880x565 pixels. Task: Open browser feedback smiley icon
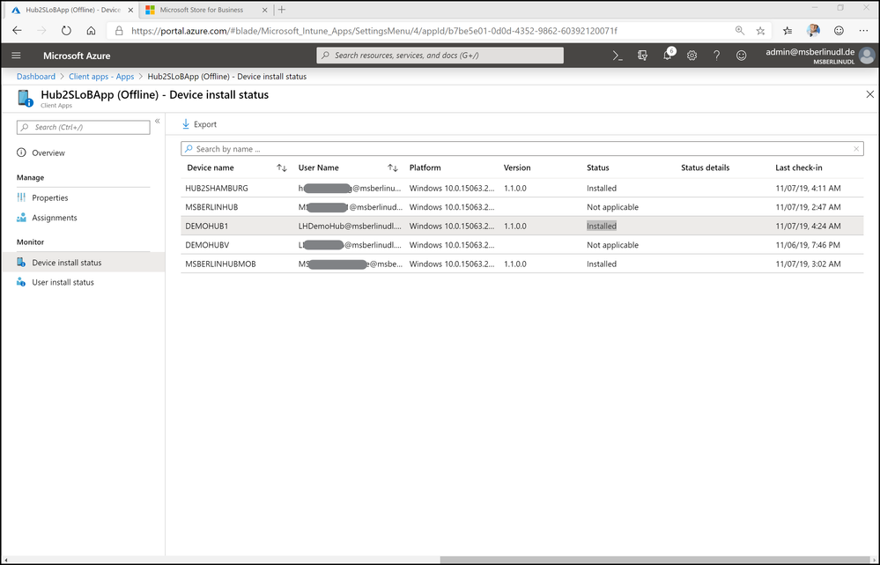(839, 31)
